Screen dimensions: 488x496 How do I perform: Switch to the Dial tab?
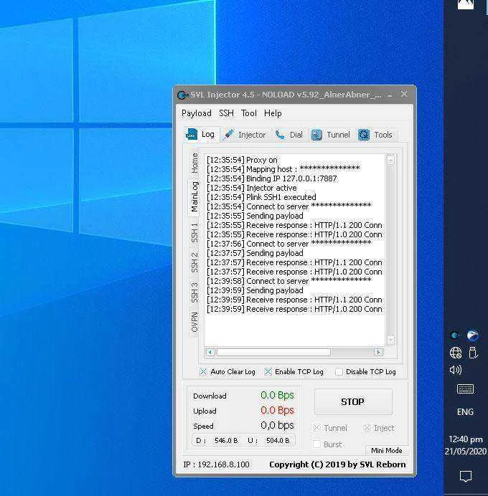pyautogui.click(x=290, y=135)
